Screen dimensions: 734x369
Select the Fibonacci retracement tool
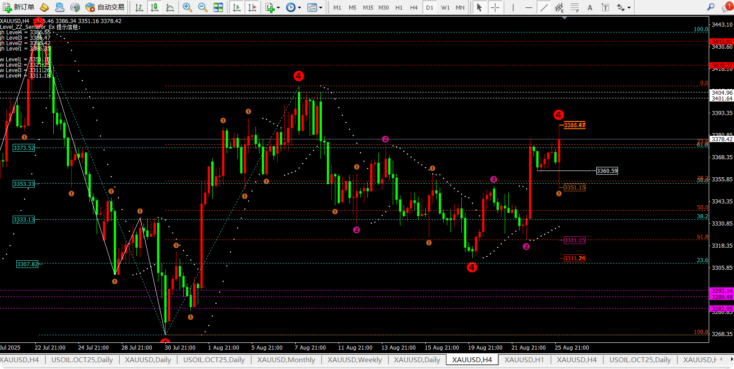click(x=575, y=7)
